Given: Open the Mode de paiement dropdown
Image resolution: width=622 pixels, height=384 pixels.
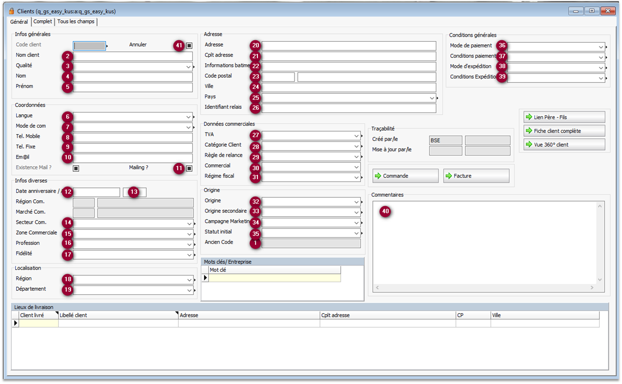Looking at the screenshot, I should pyautogui.click(x=601, y=47).
